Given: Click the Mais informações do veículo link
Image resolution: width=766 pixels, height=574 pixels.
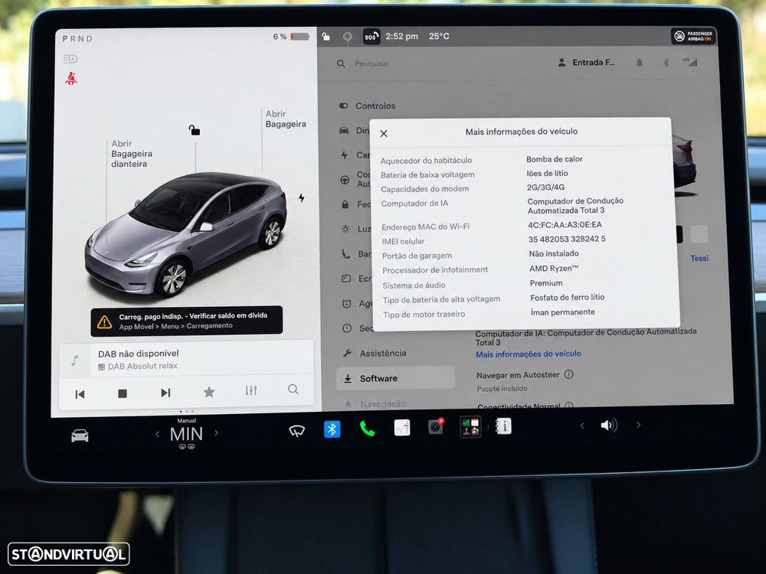Looking at the screenshot, I should point(529,354).
